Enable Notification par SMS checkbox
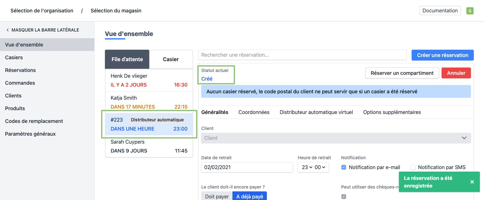This screenshot has height=200, width=484. (x=413, y=167)
